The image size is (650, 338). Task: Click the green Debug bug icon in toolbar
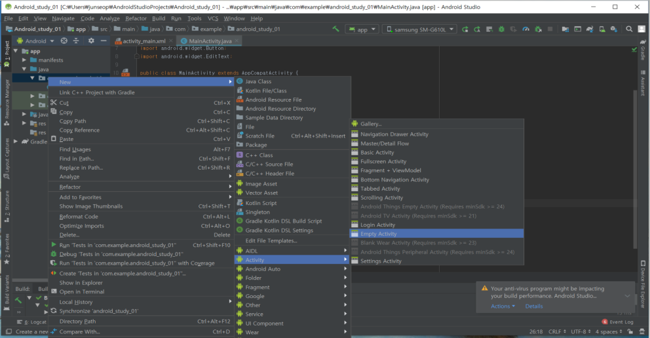pyautogui.click(x=502, y=29)
